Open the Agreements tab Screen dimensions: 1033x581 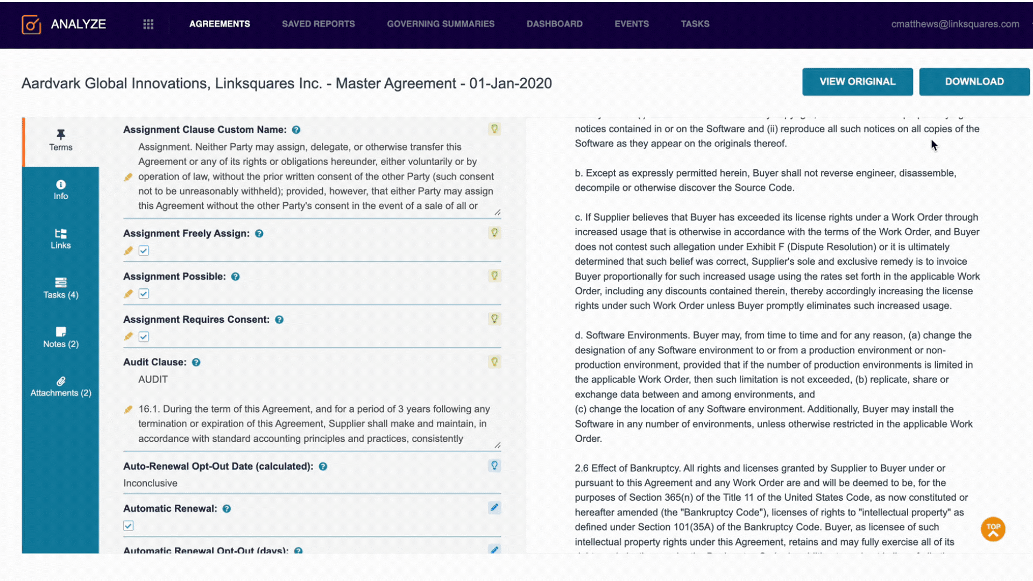220,24
